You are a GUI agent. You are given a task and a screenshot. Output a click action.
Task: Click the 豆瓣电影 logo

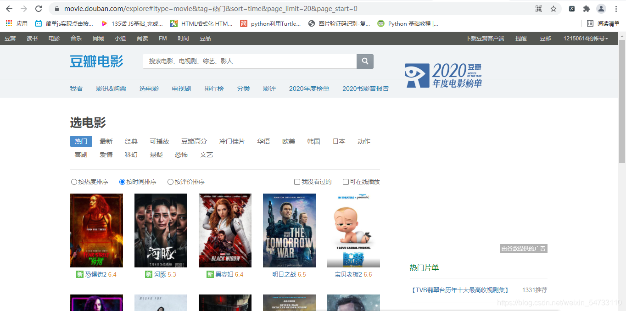click(97, 61)
